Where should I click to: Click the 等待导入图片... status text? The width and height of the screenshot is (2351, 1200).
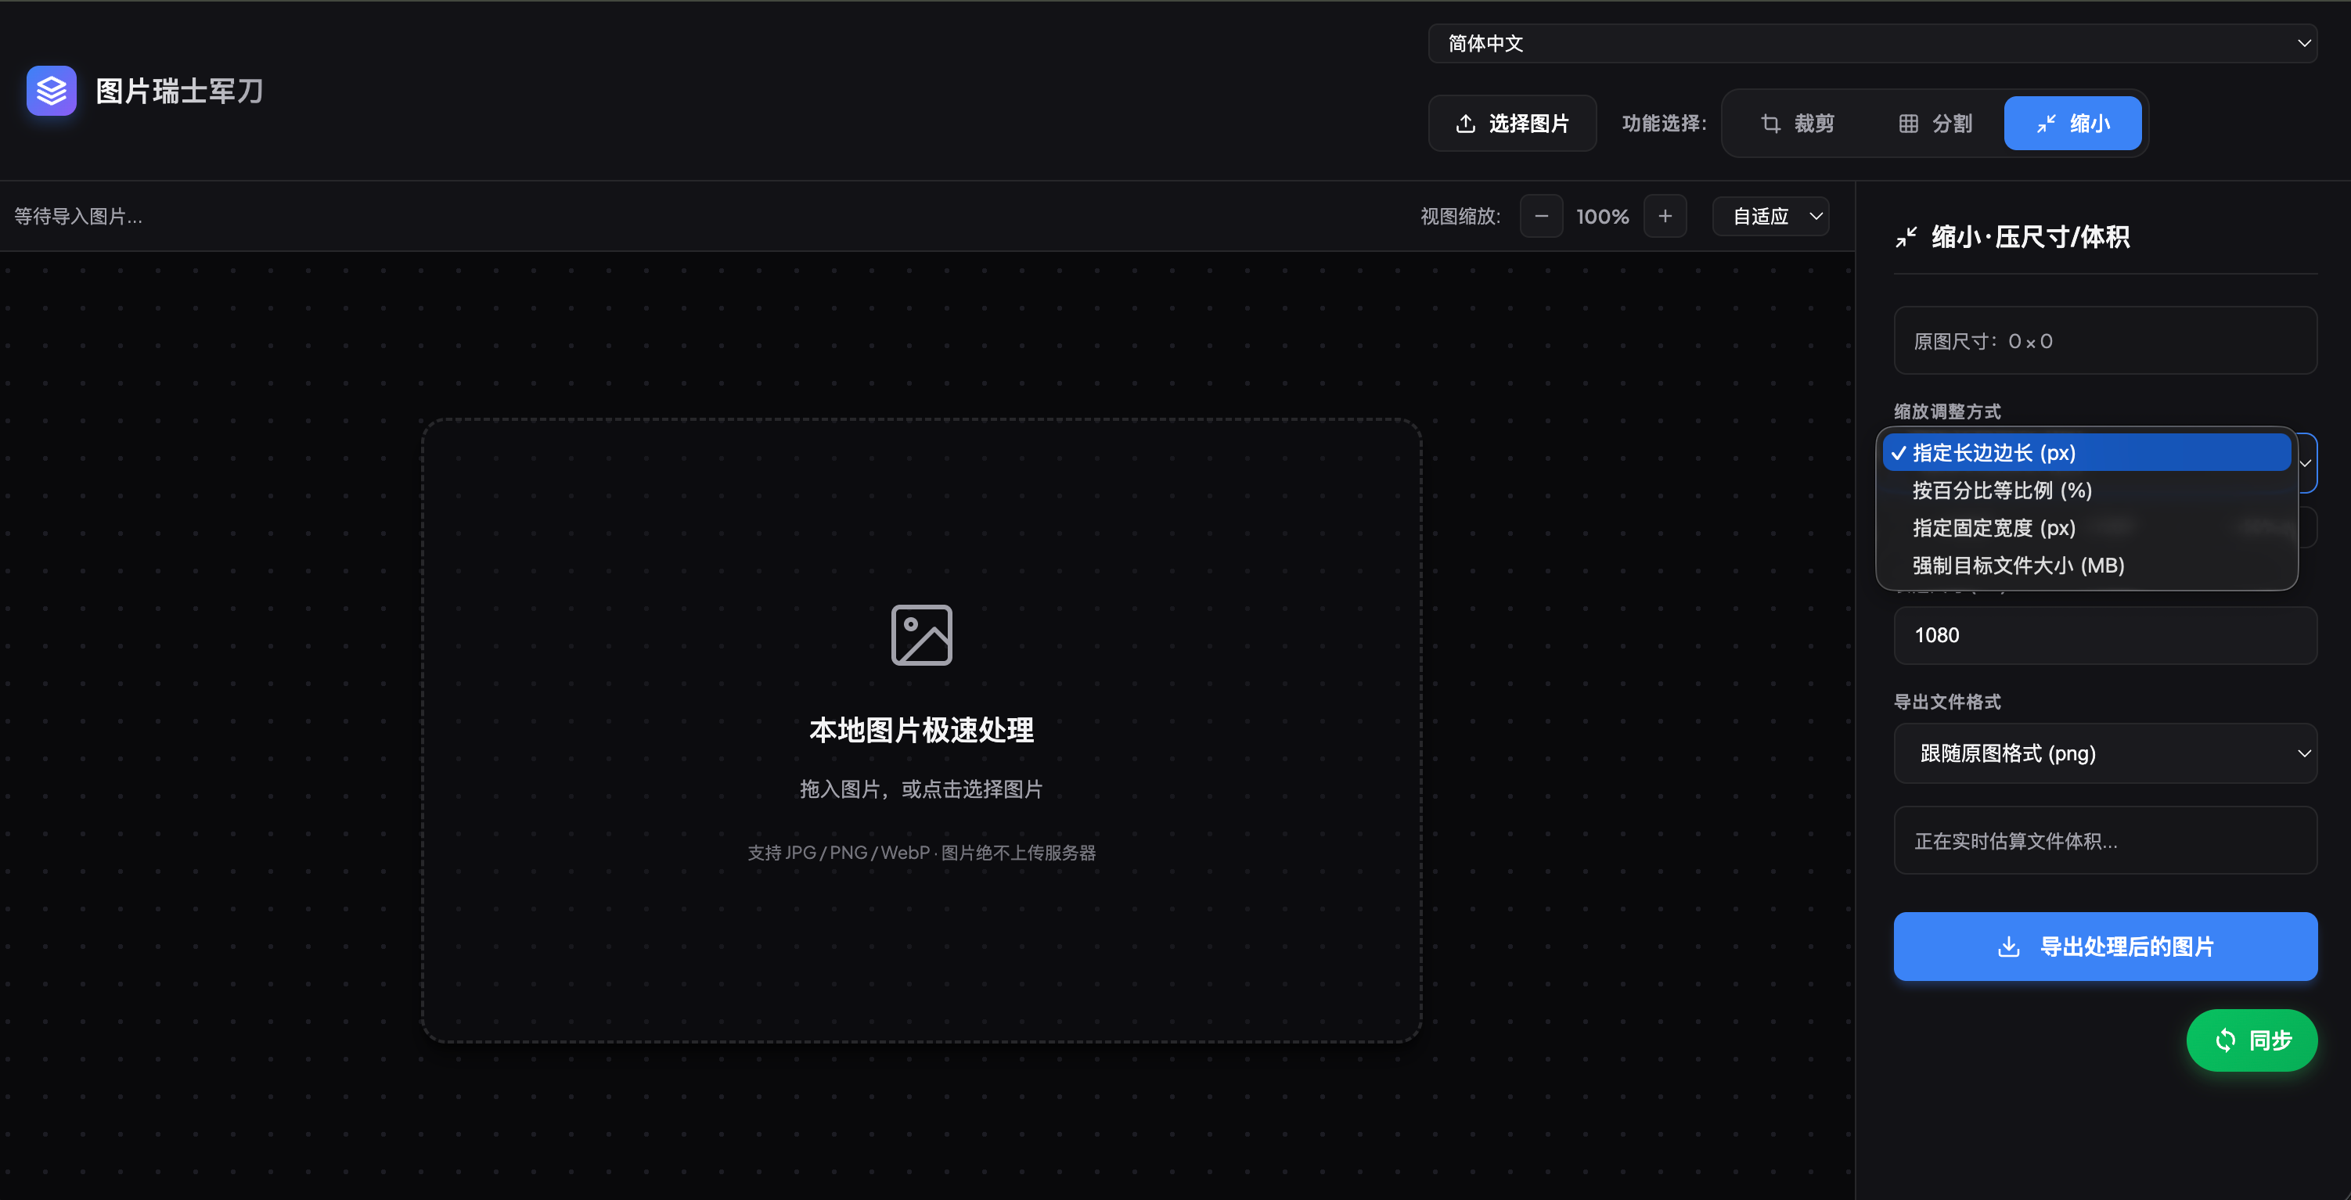pyautogui.click(x=78, y=216)
